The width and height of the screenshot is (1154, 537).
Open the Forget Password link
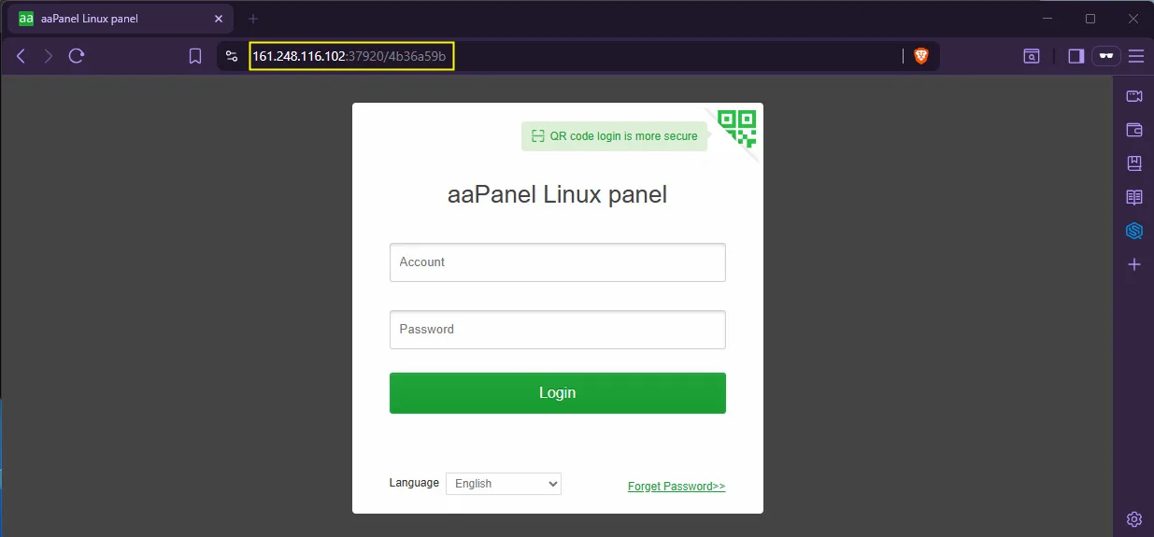pyautogui.click(x=677, y=487)
